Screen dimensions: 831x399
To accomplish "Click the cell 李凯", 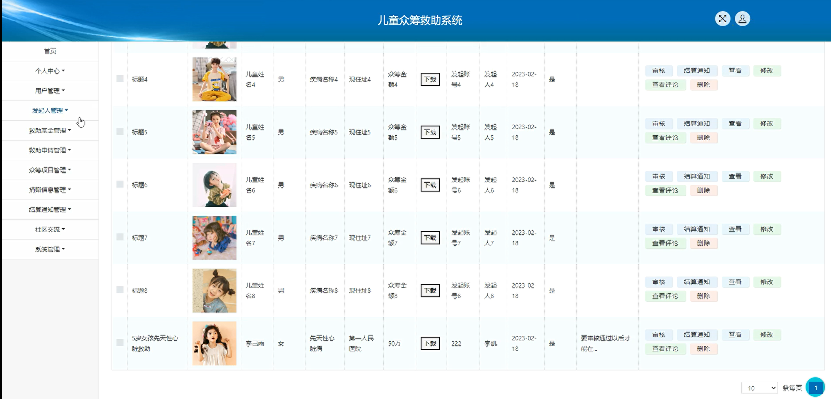I will pos(490,343).
